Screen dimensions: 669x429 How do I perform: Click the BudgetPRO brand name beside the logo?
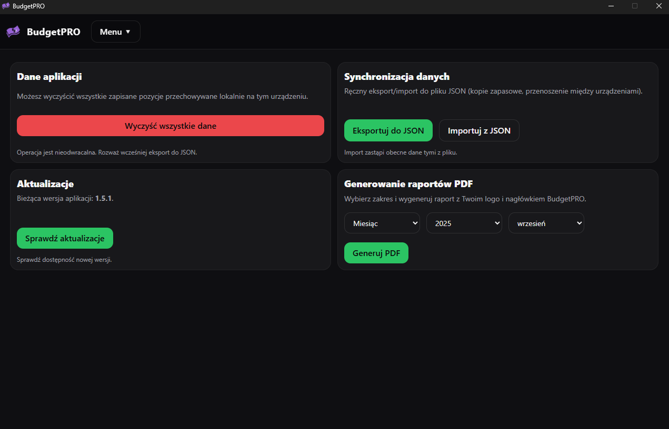(54, 32)
